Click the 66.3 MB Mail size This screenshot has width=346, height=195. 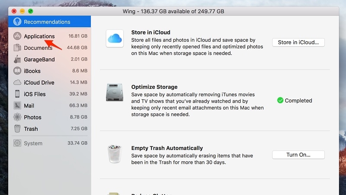[x=78, y=105]
